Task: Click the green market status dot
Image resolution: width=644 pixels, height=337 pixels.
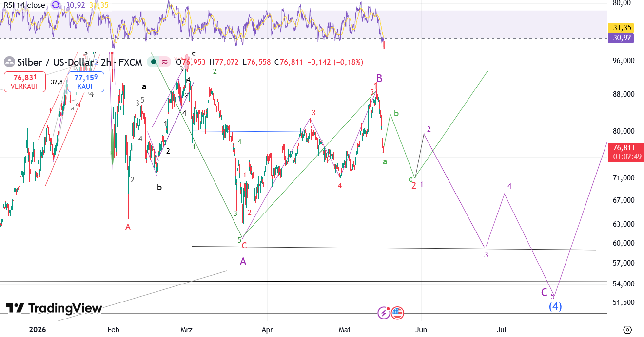Action: pos(154,62)
